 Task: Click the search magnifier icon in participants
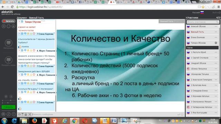pos(217,22)
